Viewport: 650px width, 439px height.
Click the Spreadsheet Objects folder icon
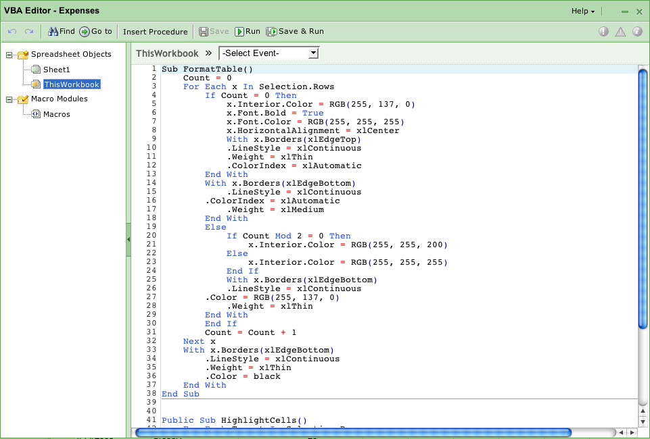tap(23, 54)
